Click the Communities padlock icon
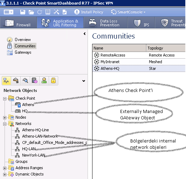This screenshot has height=179, width=186. (9, 46)
